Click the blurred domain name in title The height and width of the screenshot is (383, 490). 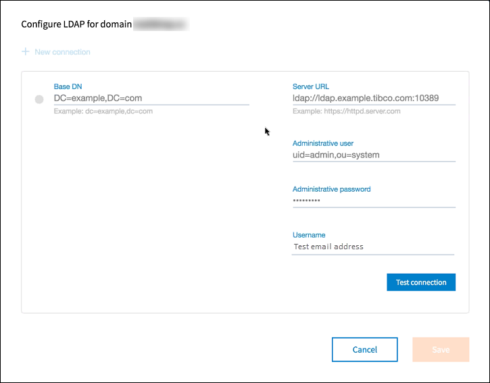161,24
